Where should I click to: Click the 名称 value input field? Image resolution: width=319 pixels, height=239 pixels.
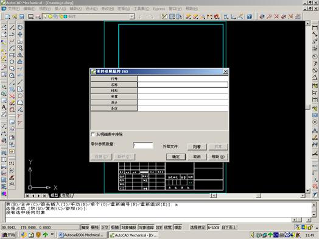183,85
